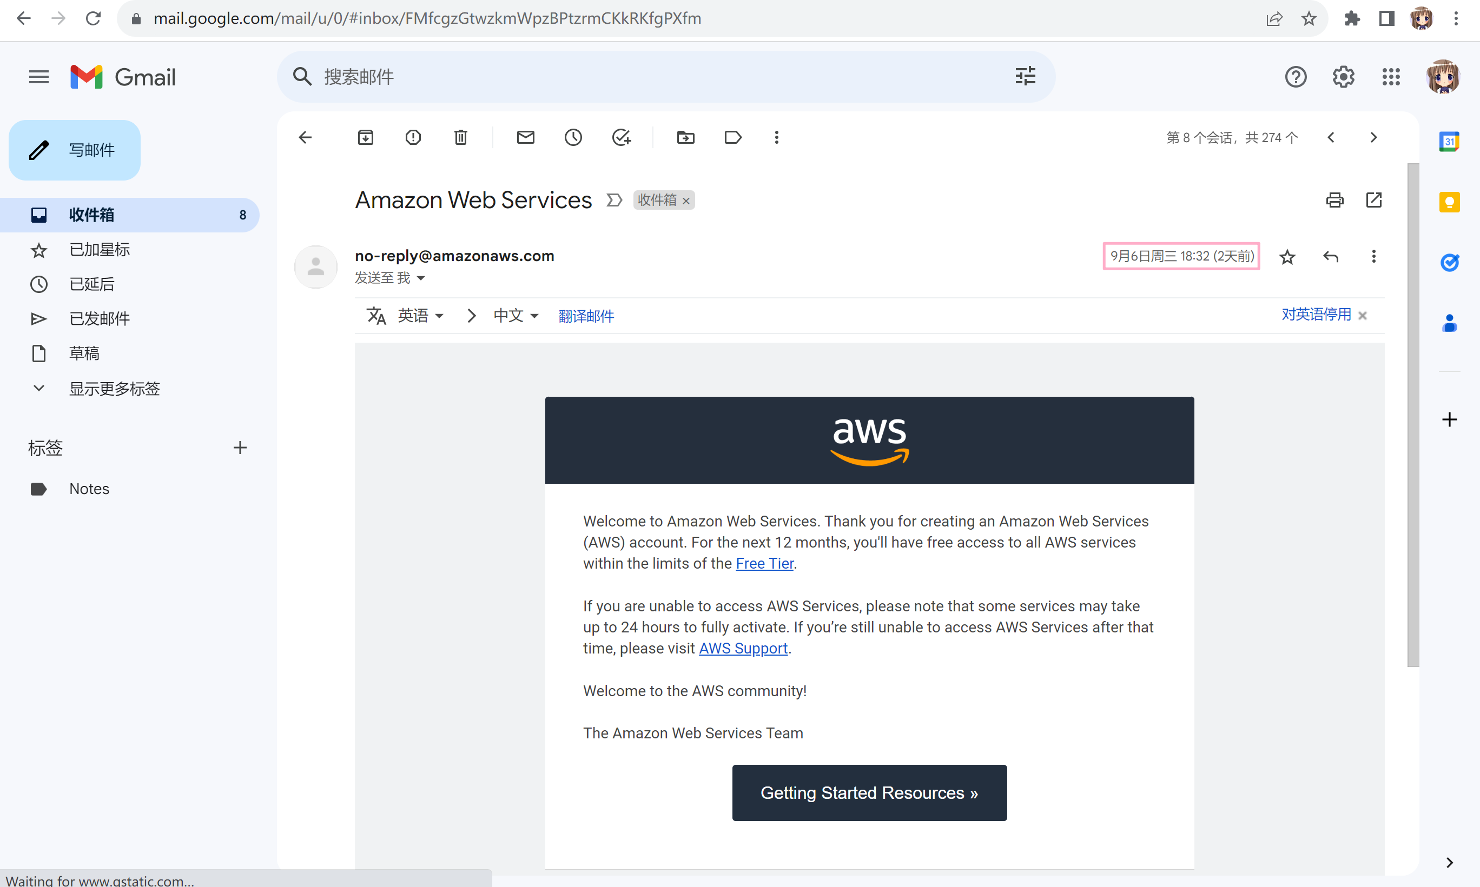Image resolution: width=1480 pixels, height=887 pixels.
Task: Select Notes label in sidebar
Action: point(91,488)
